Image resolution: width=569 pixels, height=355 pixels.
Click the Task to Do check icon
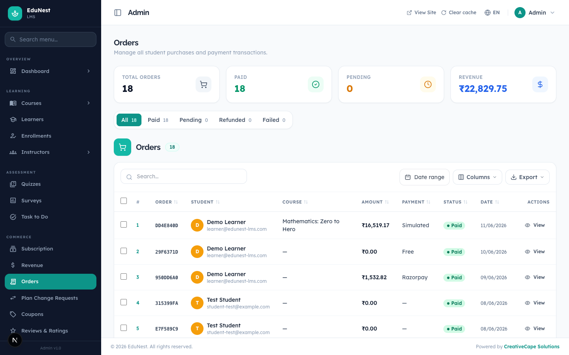click(x=13, y=217)
